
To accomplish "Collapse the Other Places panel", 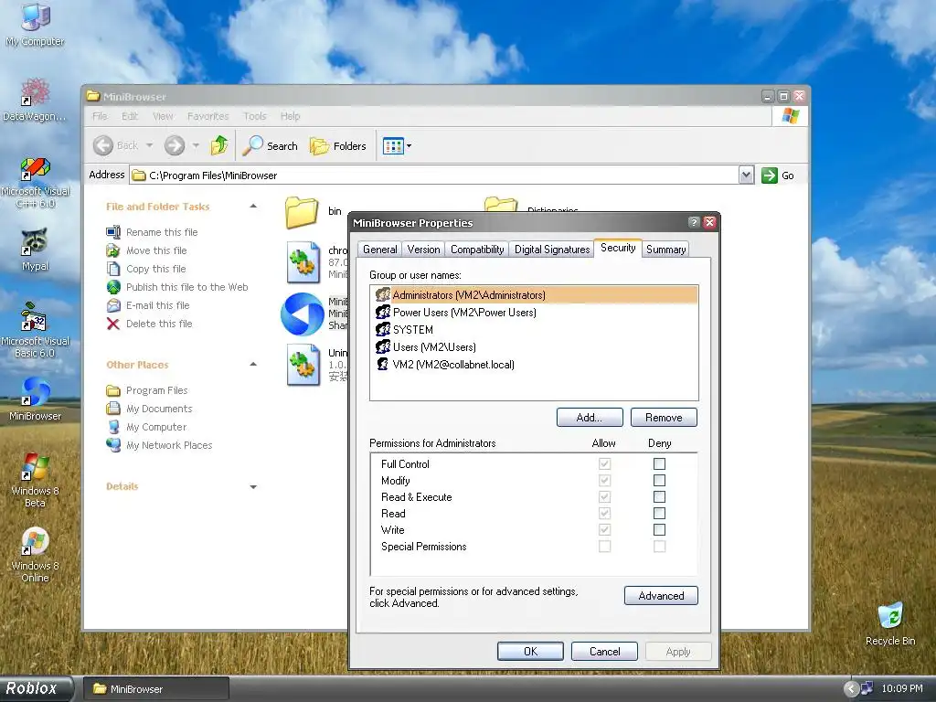I will [253, 365].
